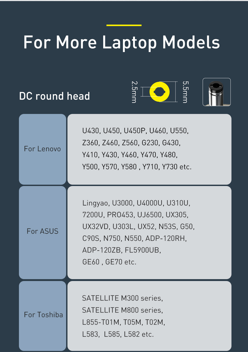The width and height of the screenshot is (248, 352).
Task: Click the Lenovo models list panel
Action: 149,149
